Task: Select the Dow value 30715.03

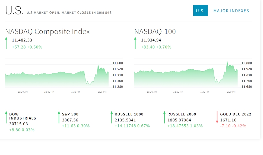Action: click(18, 124)
